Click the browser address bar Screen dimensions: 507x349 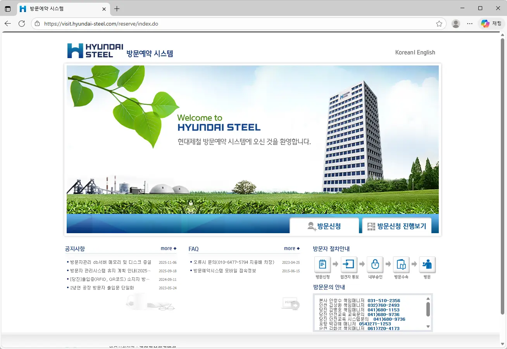click(233, 23)
